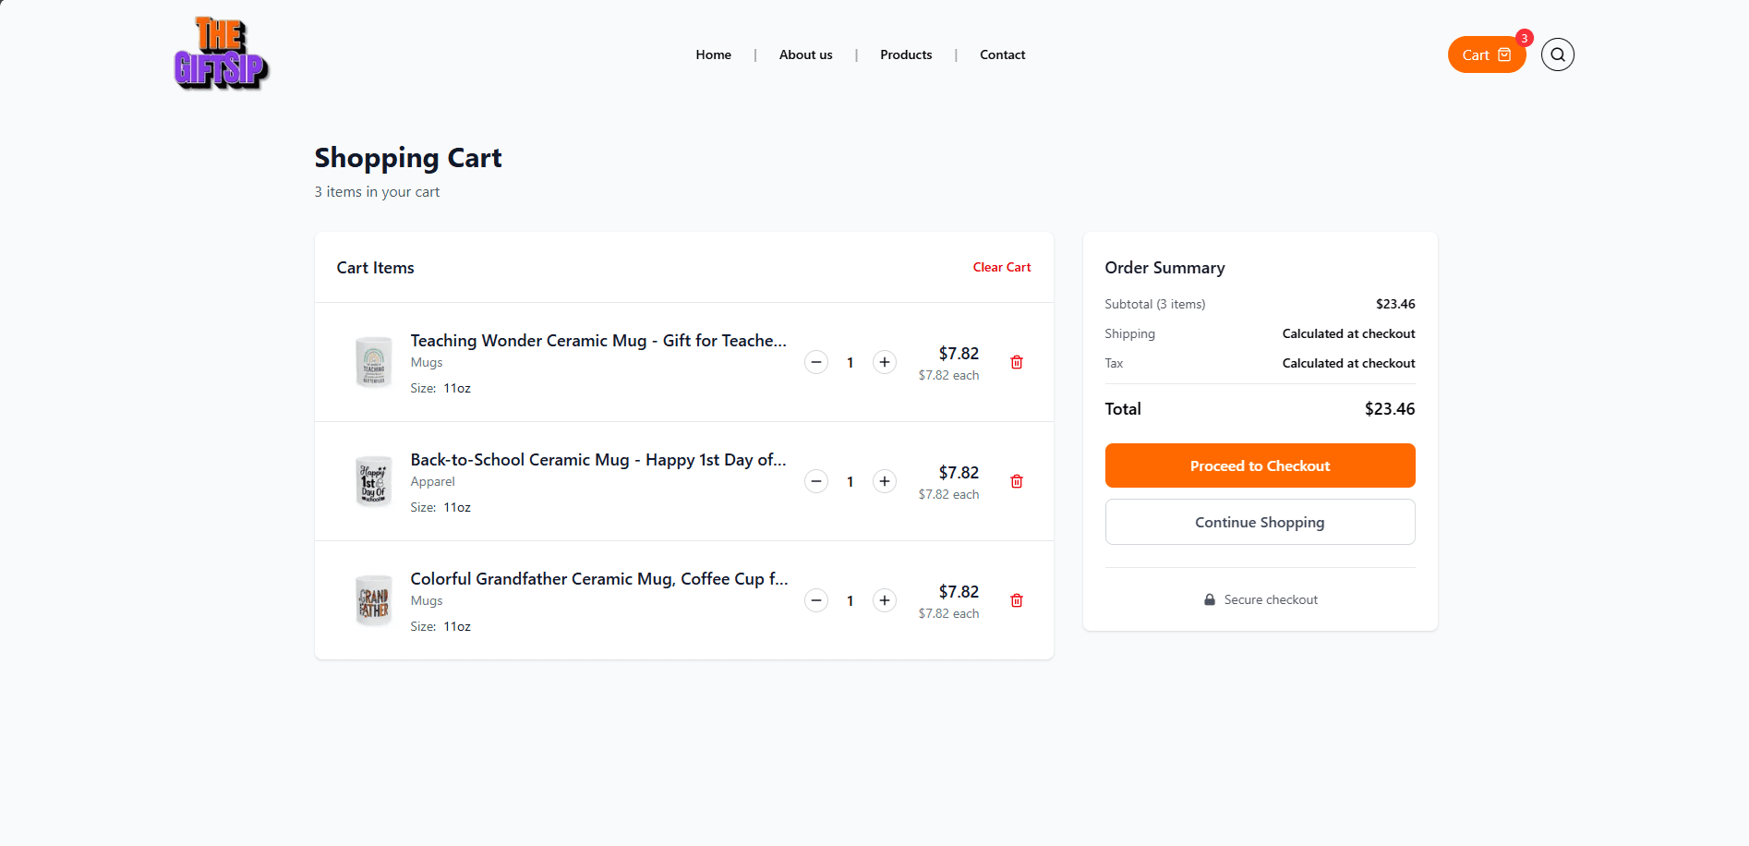Decrease Colorful Grandfather Mug quantity
Viewport: 1749px width, 846px height.
[x=816, y=600]
